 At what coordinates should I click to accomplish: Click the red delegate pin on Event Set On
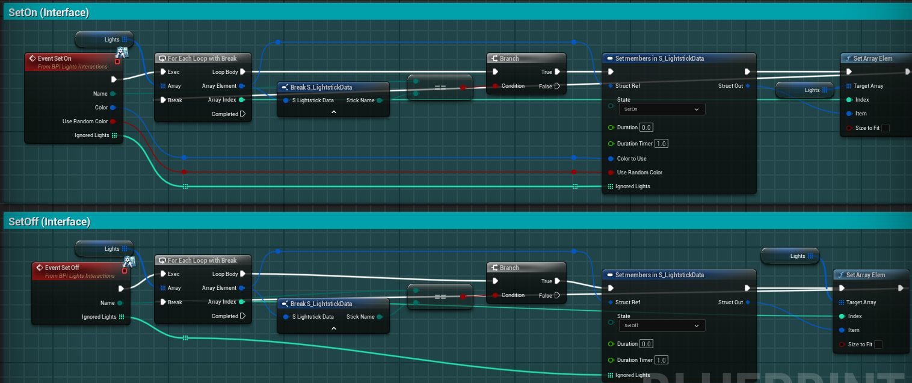click(117, 62)
